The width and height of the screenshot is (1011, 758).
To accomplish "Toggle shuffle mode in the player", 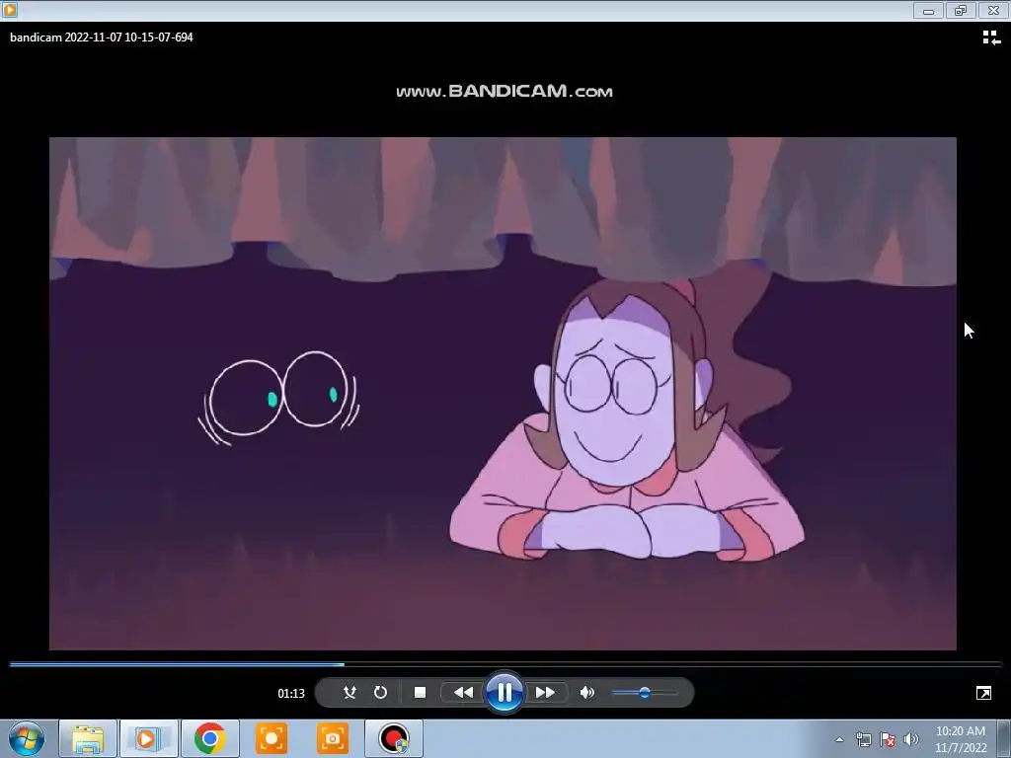I will point(350,692).
